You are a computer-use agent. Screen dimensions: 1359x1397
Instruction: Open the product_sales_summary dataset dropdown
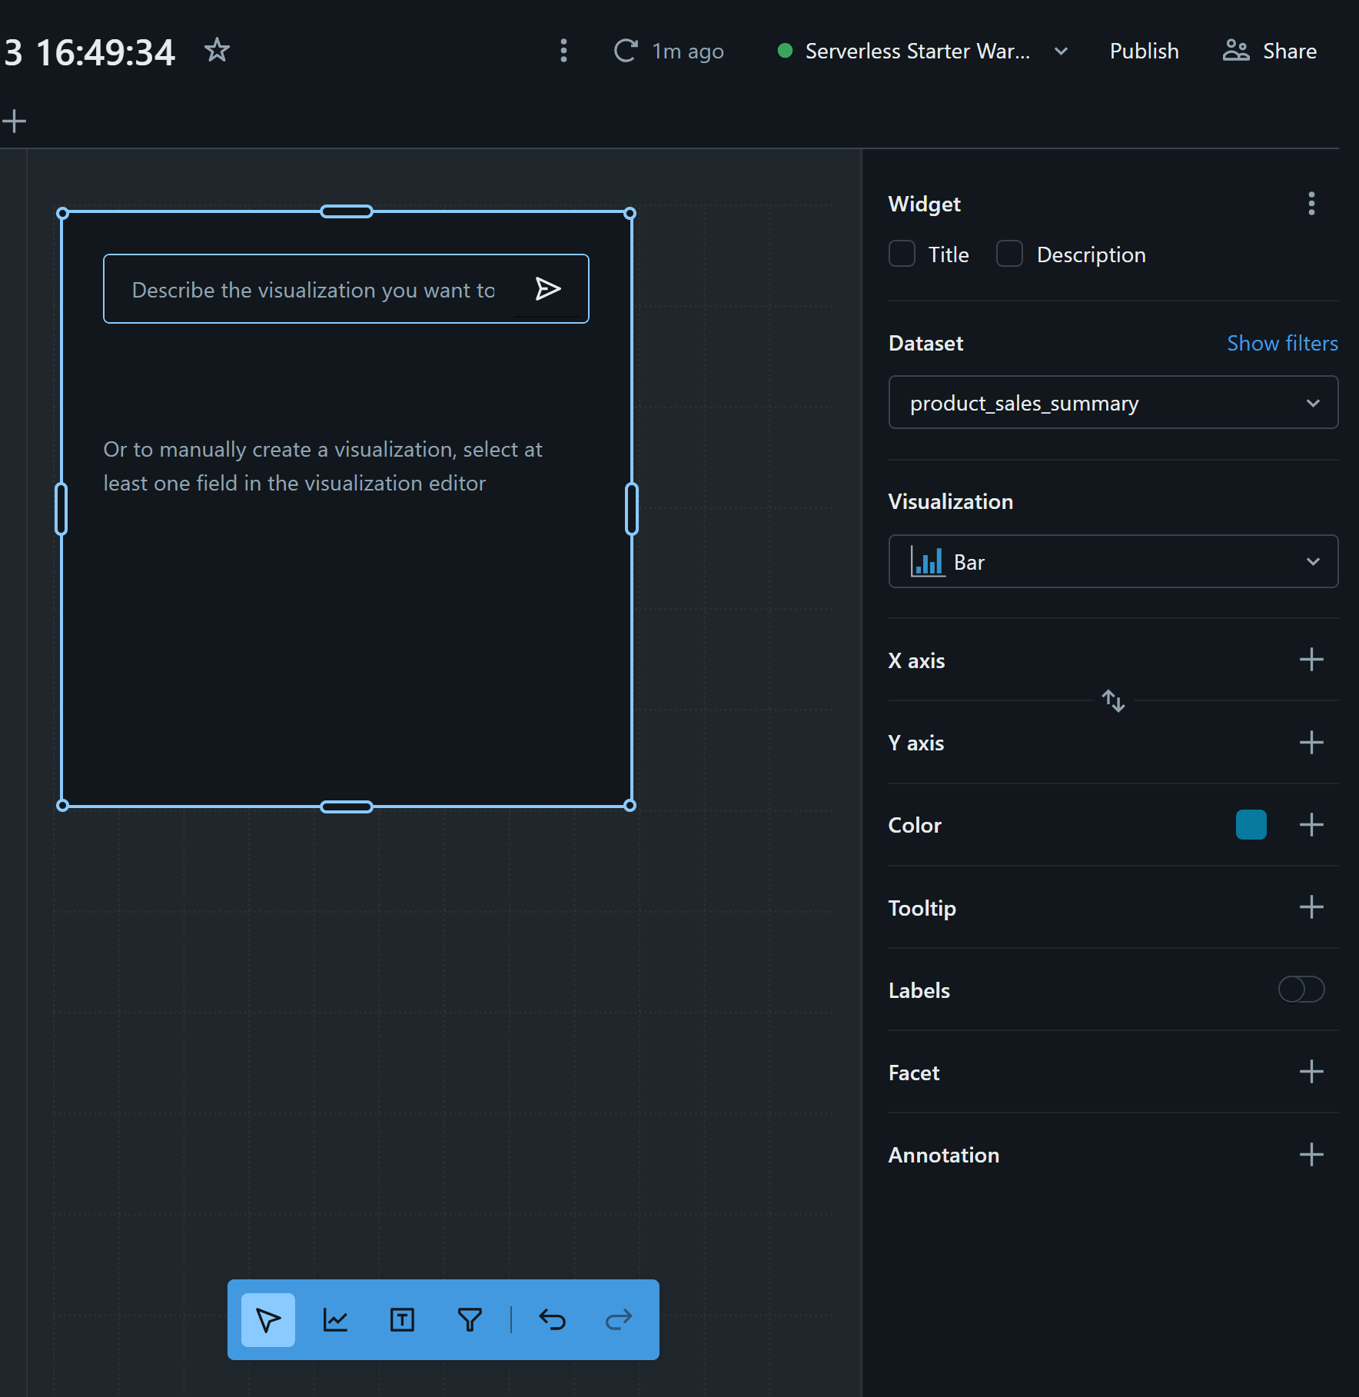[1112, 403]
